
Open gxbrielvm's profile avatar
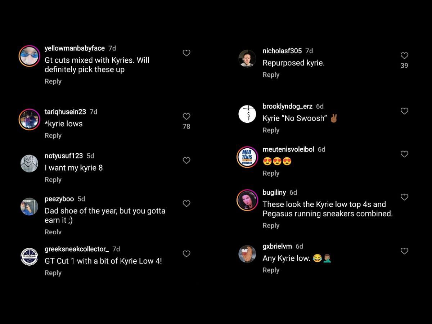tap(247, 254)
